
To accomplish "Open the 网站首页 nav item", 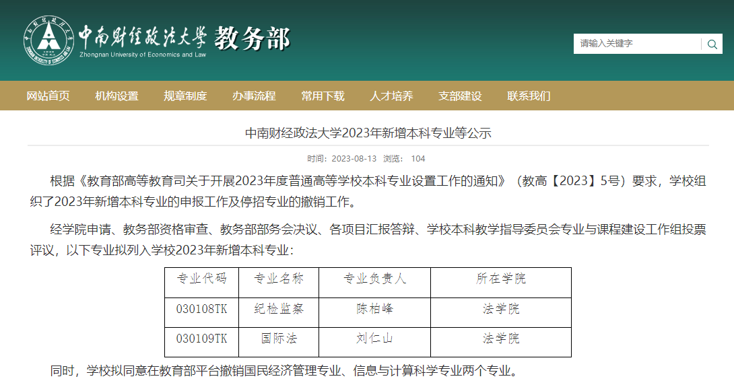I will (x=48, y=96).
